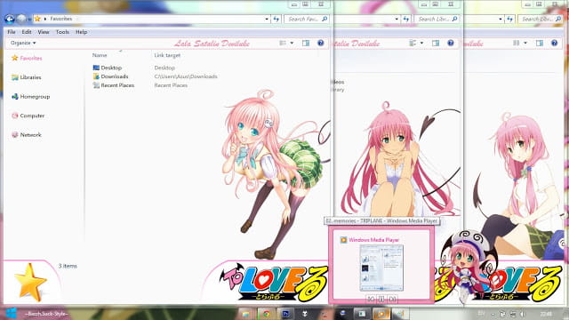Skip to next track in Media Player preview
This screenshot has width=569, height=320.
(x=392, y=299)
